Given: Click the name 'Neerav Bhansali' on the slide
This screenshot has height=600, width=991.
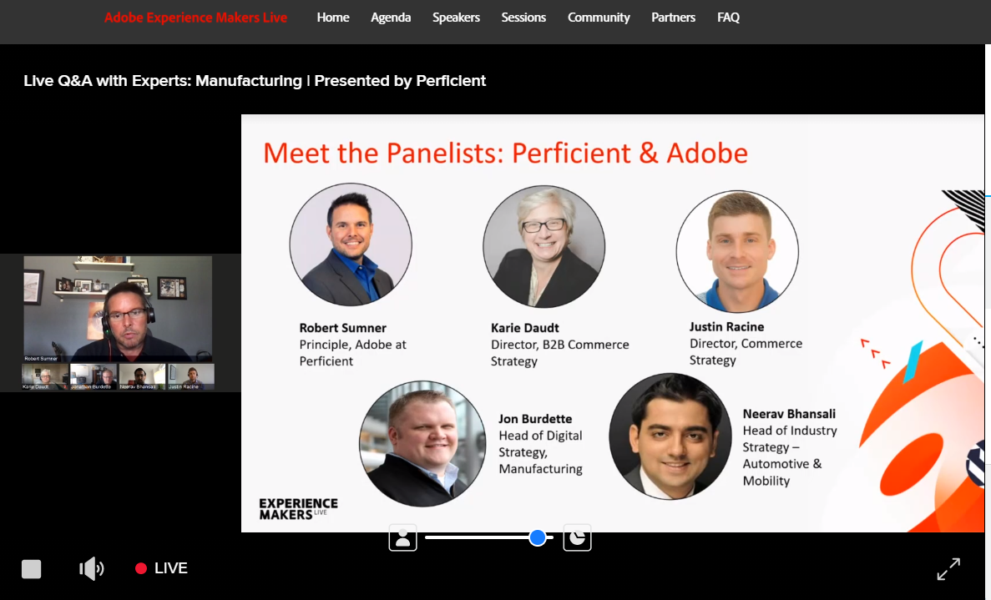Looking at the screenshot, I should 790,414.
